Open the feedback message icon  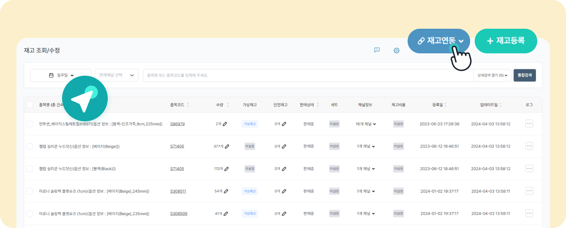[377, 50]
